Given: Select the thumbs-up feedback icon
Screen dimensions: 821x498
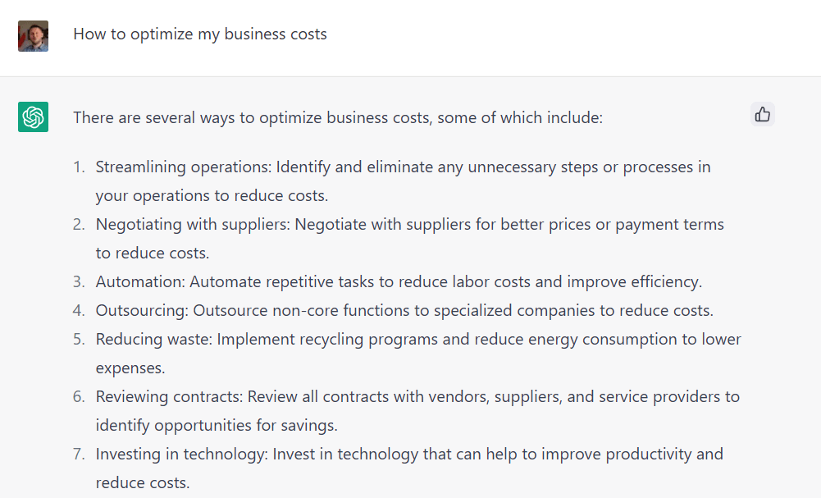Looking at the screenshot, I should click(x=762, y=114).
